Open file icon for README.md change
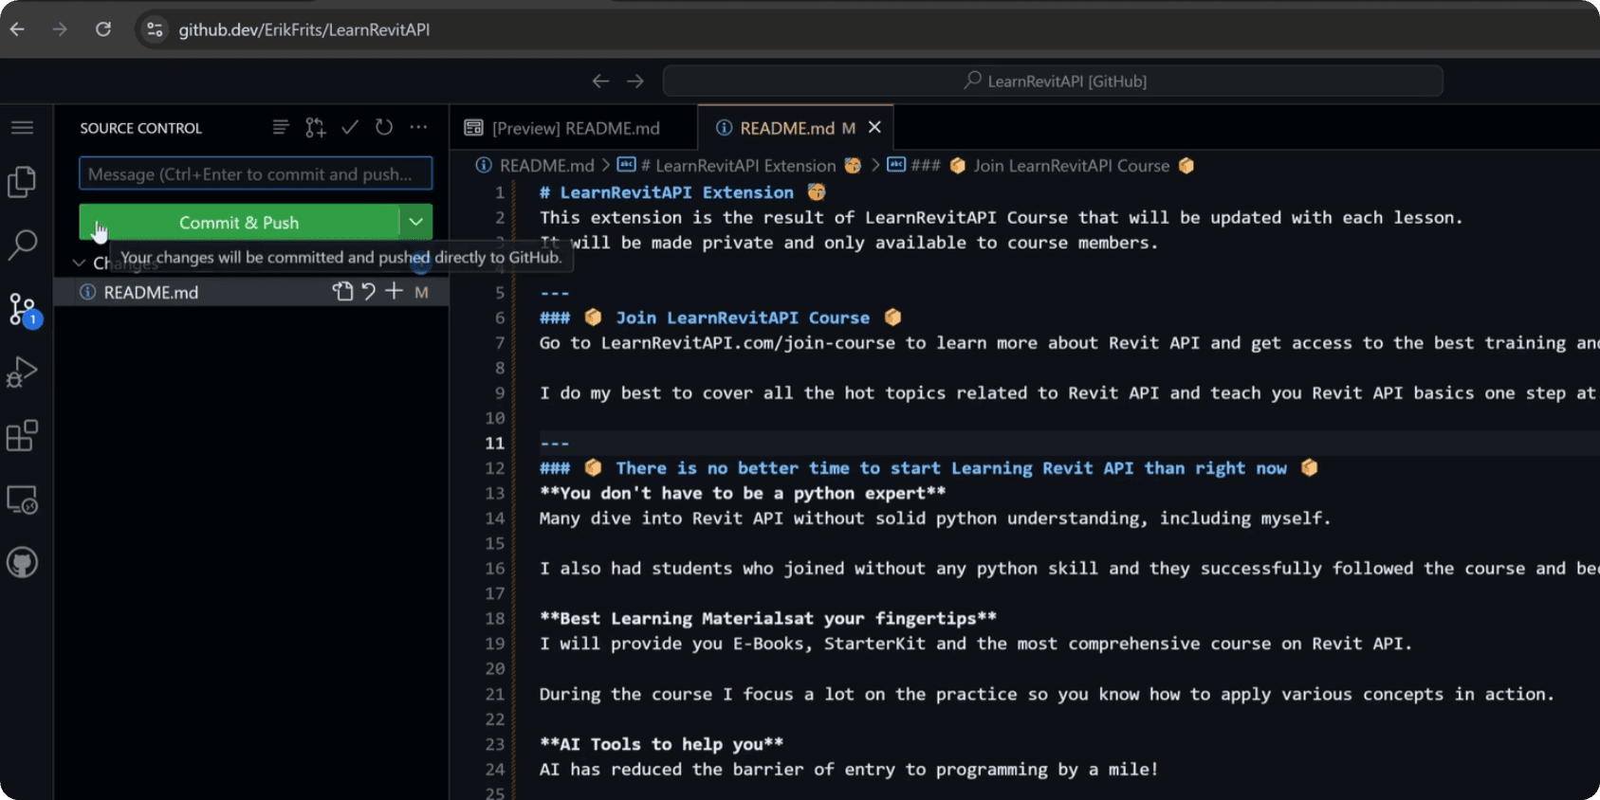1600x800 pixels. [342, 292]
